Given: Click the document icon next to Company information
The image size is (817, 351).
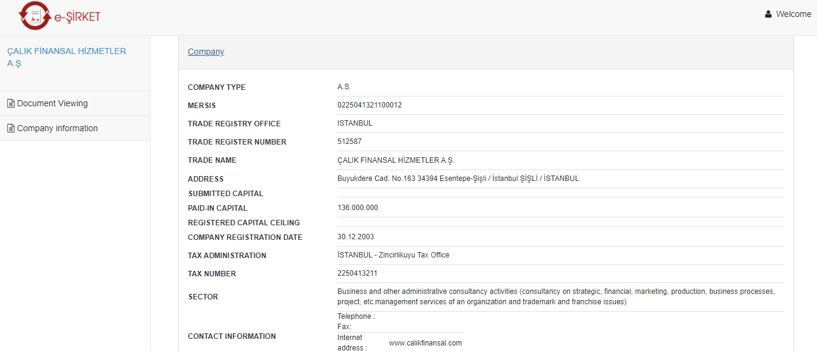Looking at the screenshot, I should point(11,128).
